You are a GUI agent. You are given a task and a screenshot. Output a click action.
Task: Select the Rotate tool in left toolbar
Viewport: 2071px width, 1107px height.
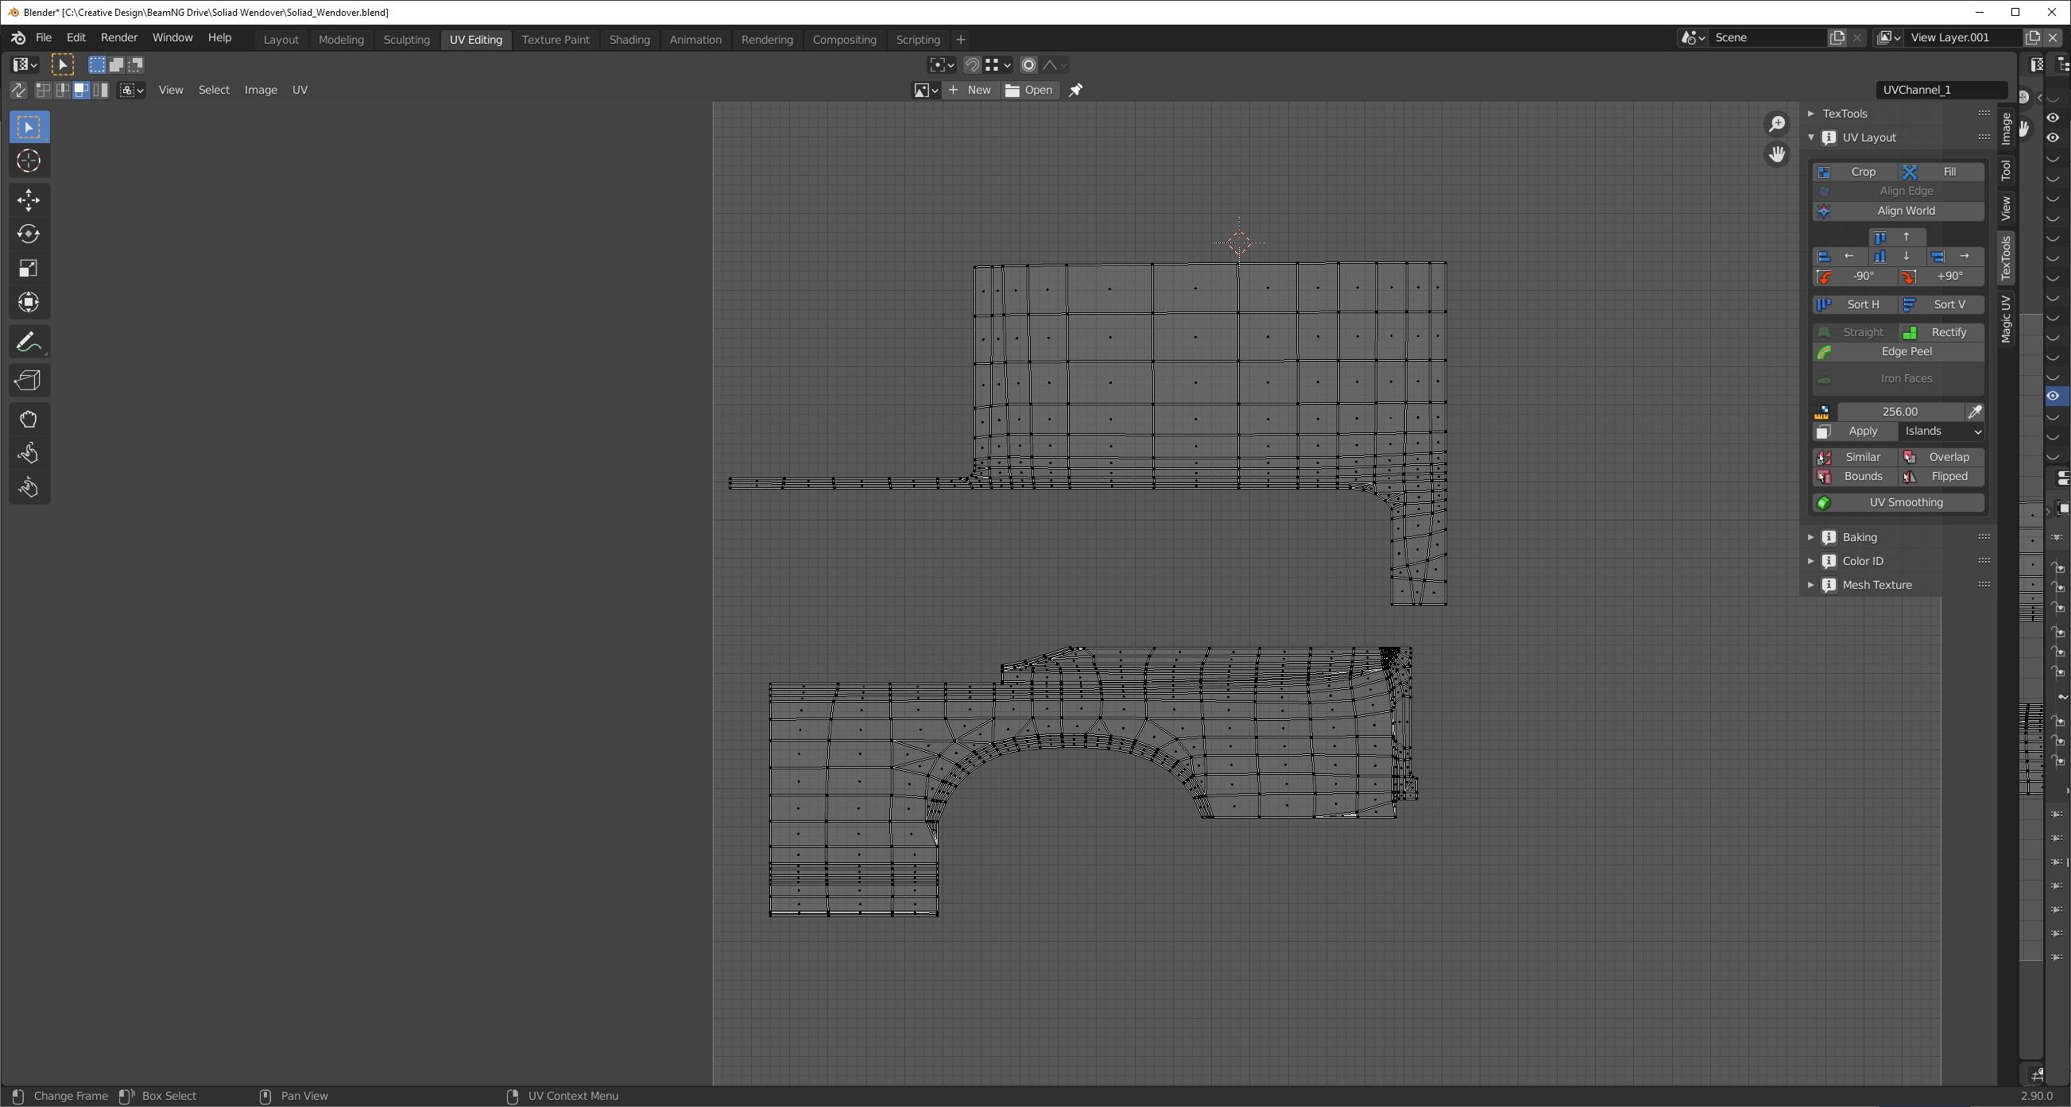tap(29, 234)
